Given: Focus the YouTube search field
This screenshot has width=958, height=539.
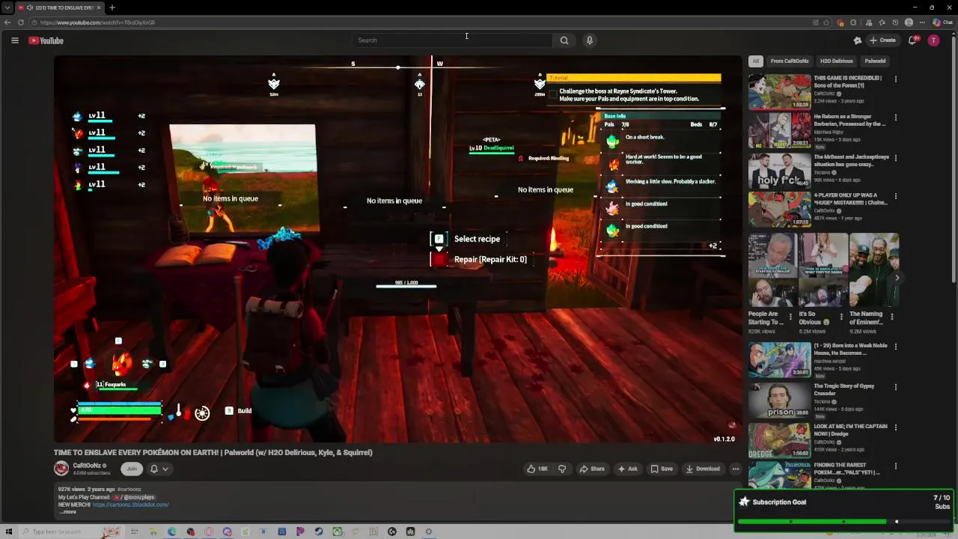Looking at the screenshot, I should click(452, 40).
